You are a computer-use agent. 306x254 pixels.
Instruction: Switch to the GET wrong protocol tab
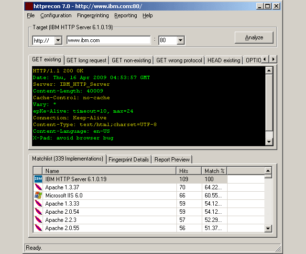179,60
